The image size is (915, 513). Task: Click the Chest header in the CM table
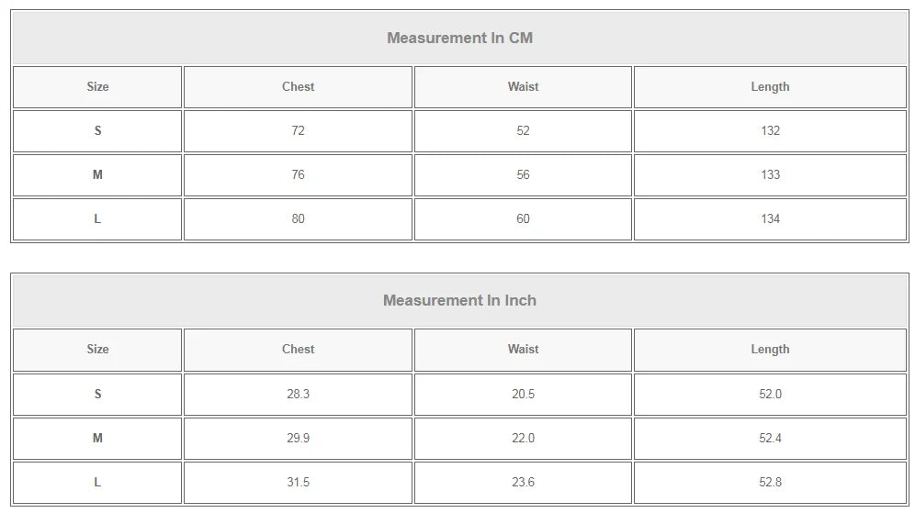point(298,87)
